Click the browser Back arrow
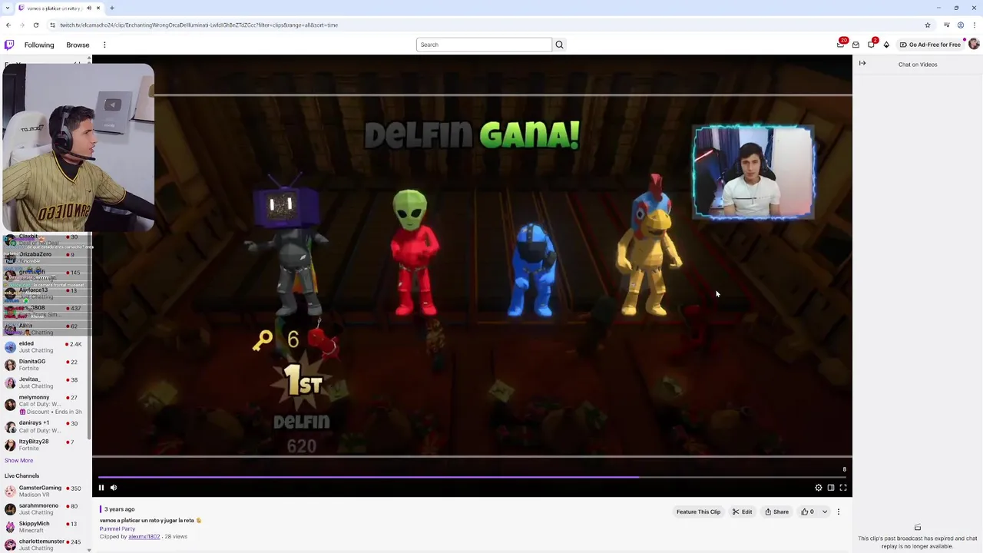Image resolution: width=983 pixels, height=553 pixels. point(8,25)
